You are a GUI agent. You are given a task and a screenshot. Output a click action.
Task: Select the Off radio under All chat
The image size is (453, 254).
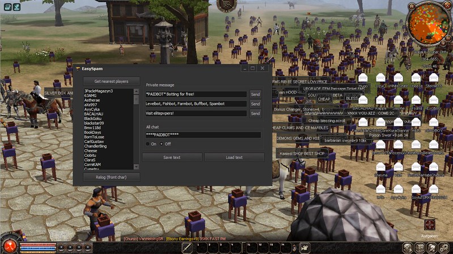point(162,144)
